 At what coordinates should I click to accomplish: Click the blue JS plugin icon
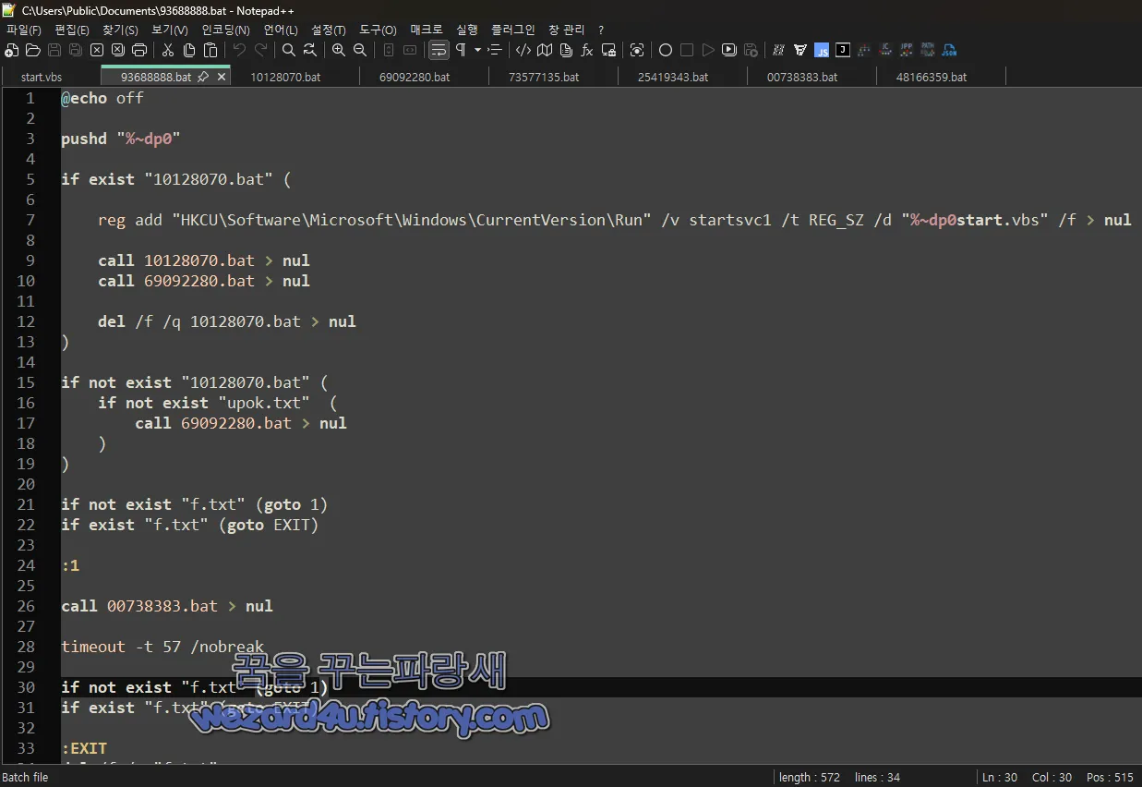tap(822, 50)
